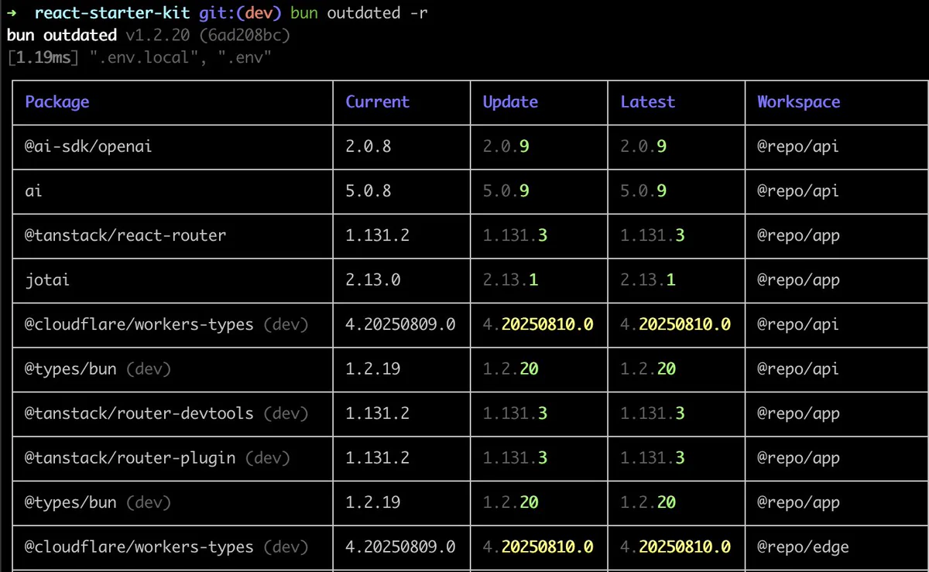
Task: Click Latest value 2.13.1 in jotai row
Action: tap(648, 279)
